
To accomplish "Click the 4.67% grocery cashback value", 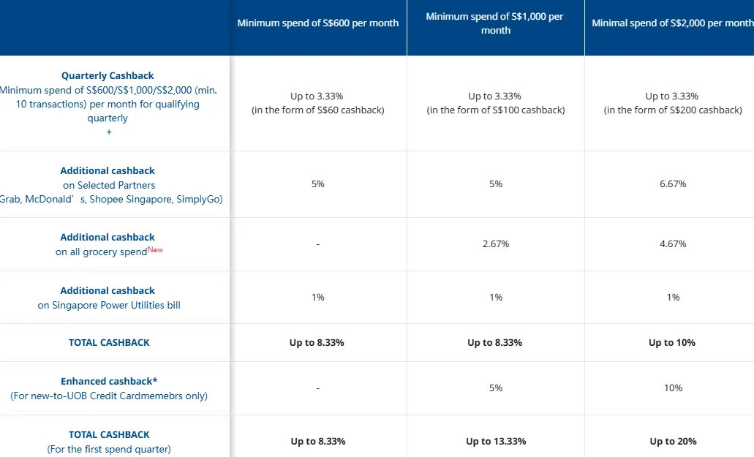I will point(673,244).
